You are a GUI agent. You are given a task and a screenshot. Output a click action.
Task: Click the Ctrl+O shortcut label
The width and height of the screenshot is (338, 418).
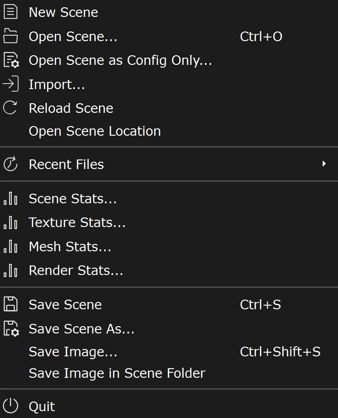261,37
